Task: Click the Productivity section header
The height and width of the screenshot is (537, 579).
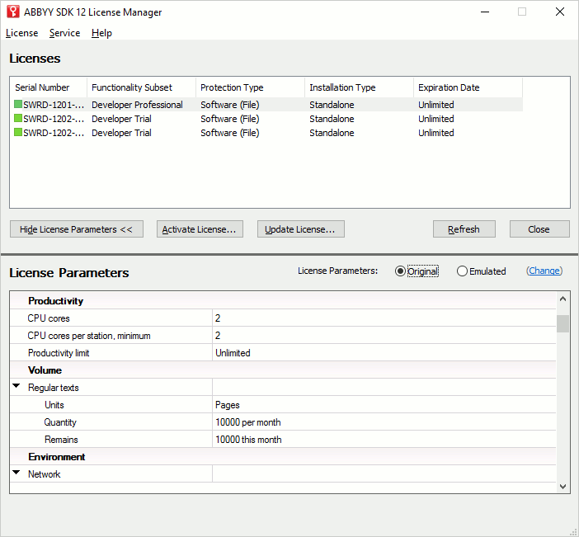Action: 283,300
